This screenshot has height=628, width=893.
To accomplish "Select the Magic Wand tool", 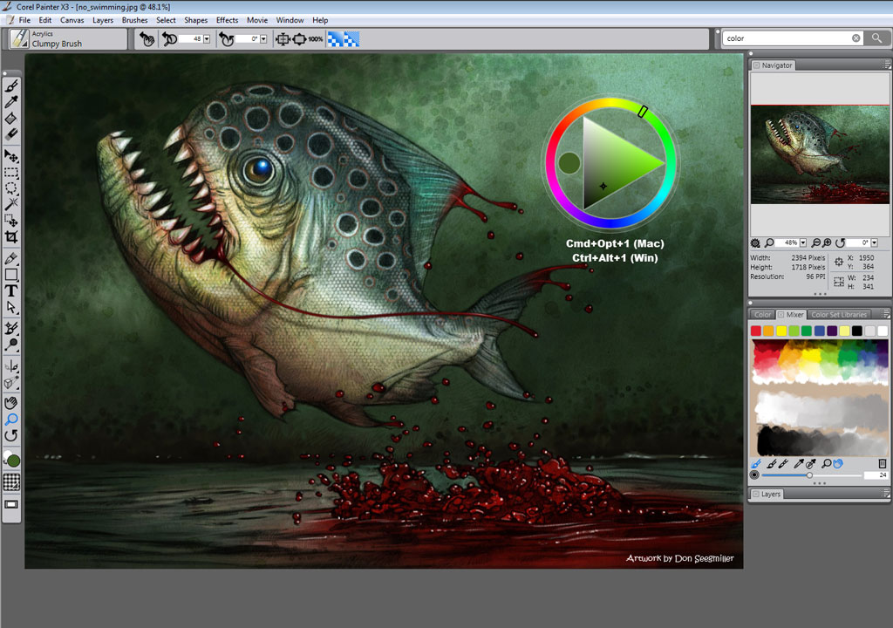I will (x=11, y=204).
